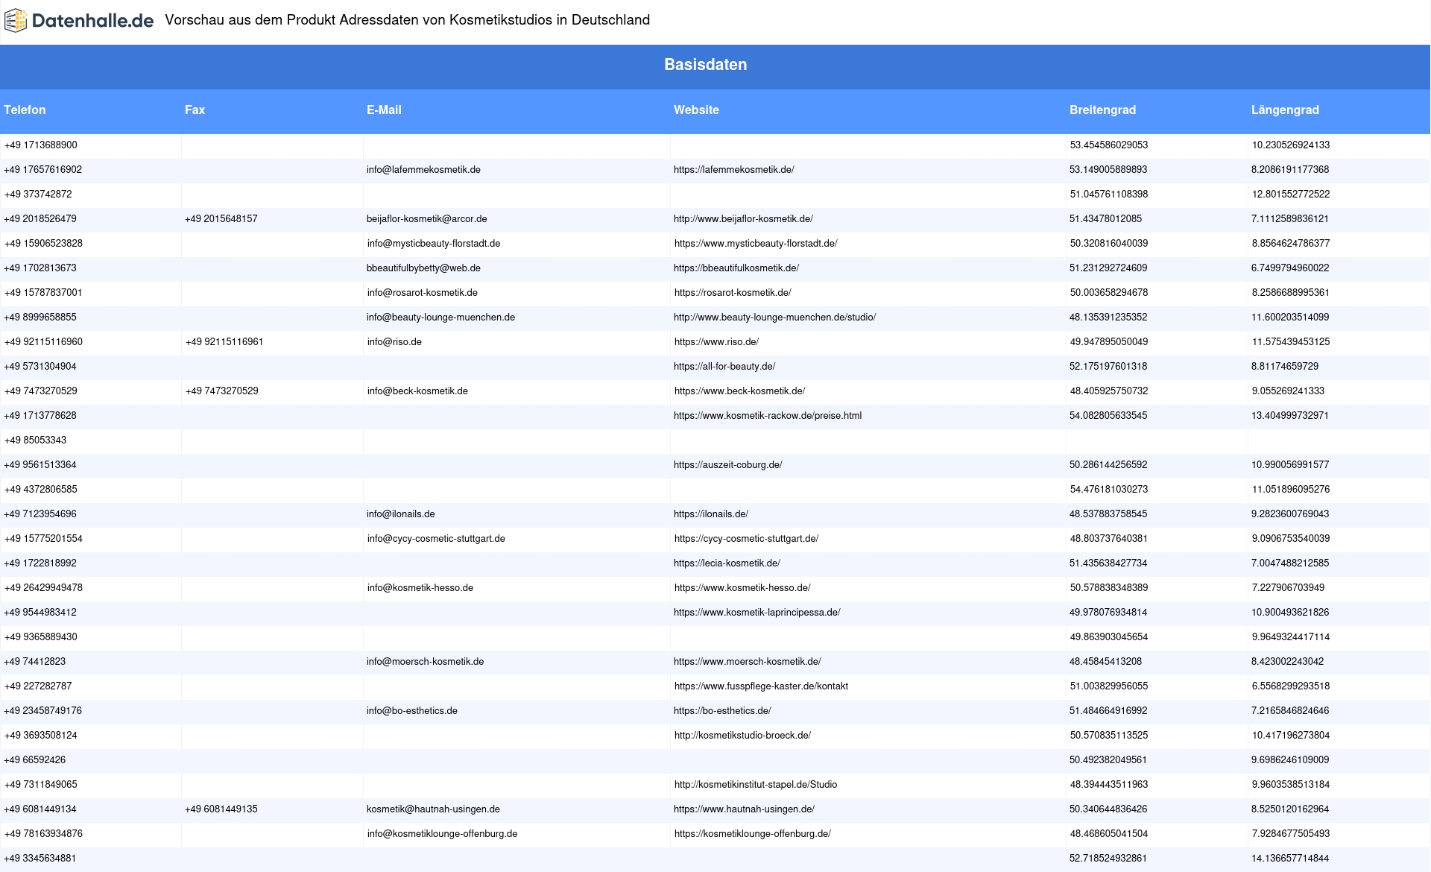Select fax number +49 92115116961
The width and height of the screenshot is (1431, 872).
pos(224,342)
